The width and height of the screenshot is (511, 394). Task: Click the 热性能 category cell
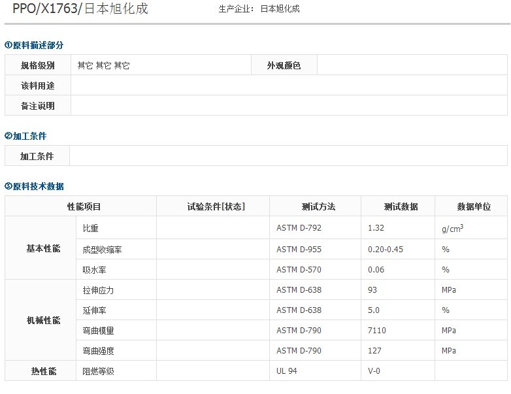(x=41, y=370)
